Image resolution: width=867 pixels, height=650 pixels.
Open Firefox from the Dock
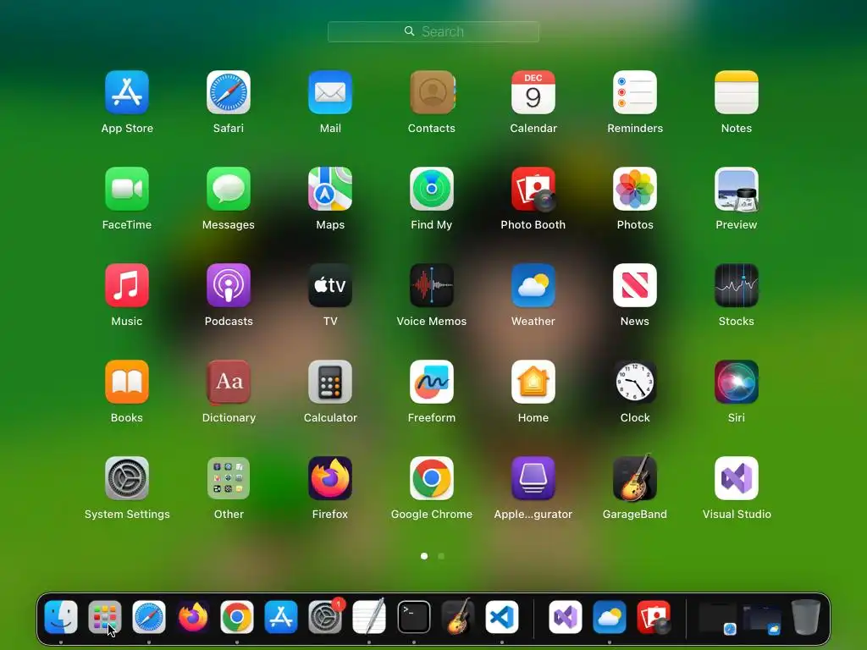pyautogui.click(x=193, y=617)
